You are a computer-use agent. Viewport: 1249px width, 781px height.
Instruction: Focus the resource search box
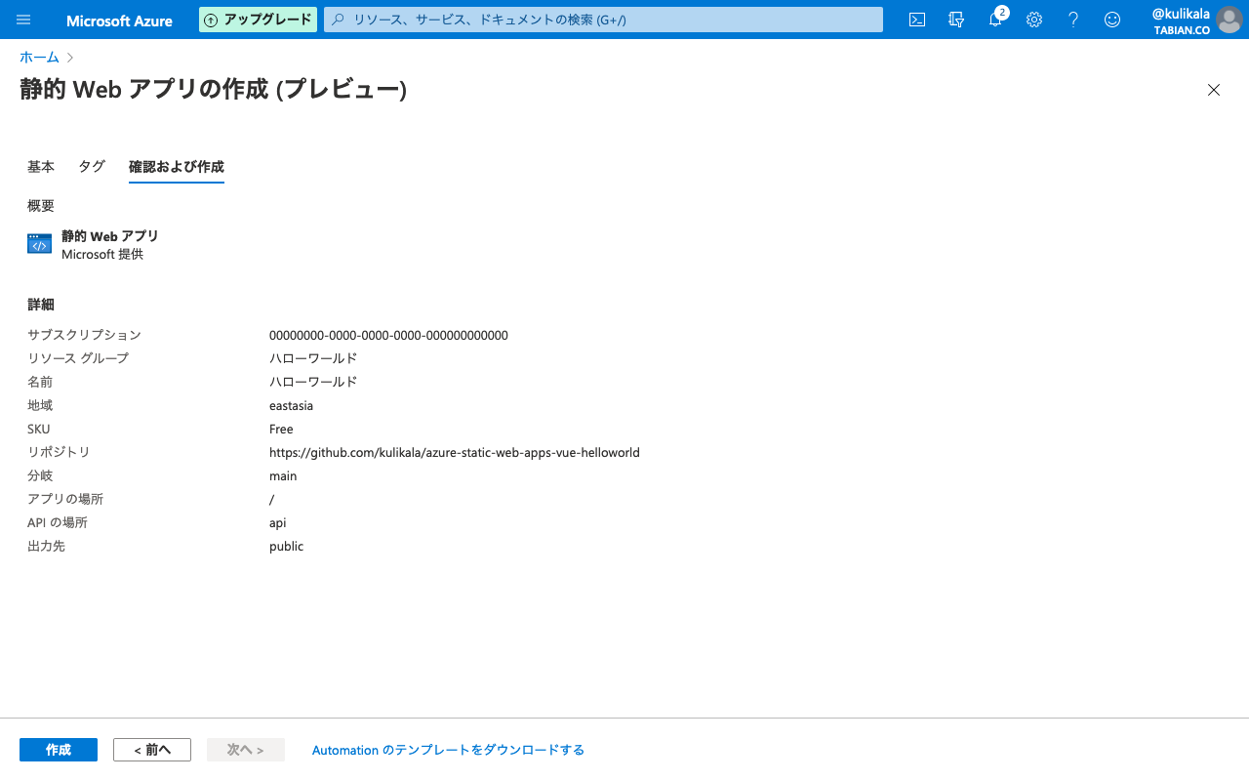[603, 20]
